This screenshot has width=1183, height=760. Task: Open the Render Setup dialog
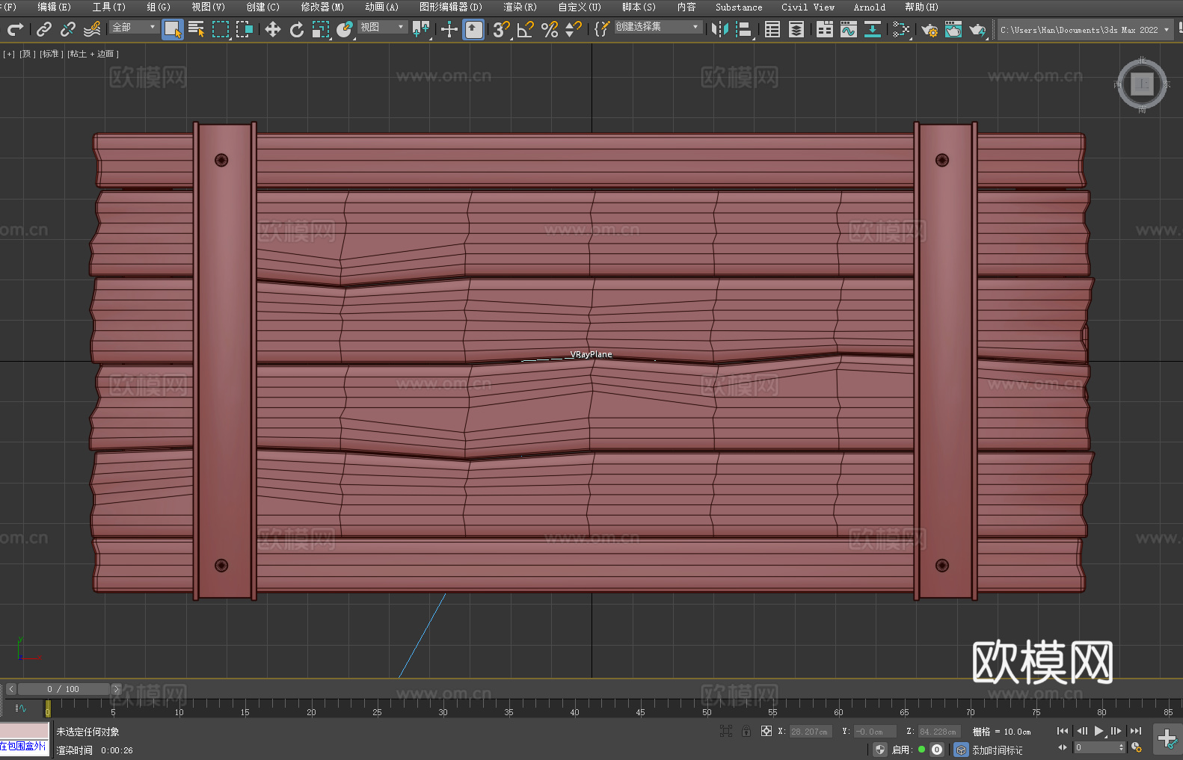click(930, 29)
